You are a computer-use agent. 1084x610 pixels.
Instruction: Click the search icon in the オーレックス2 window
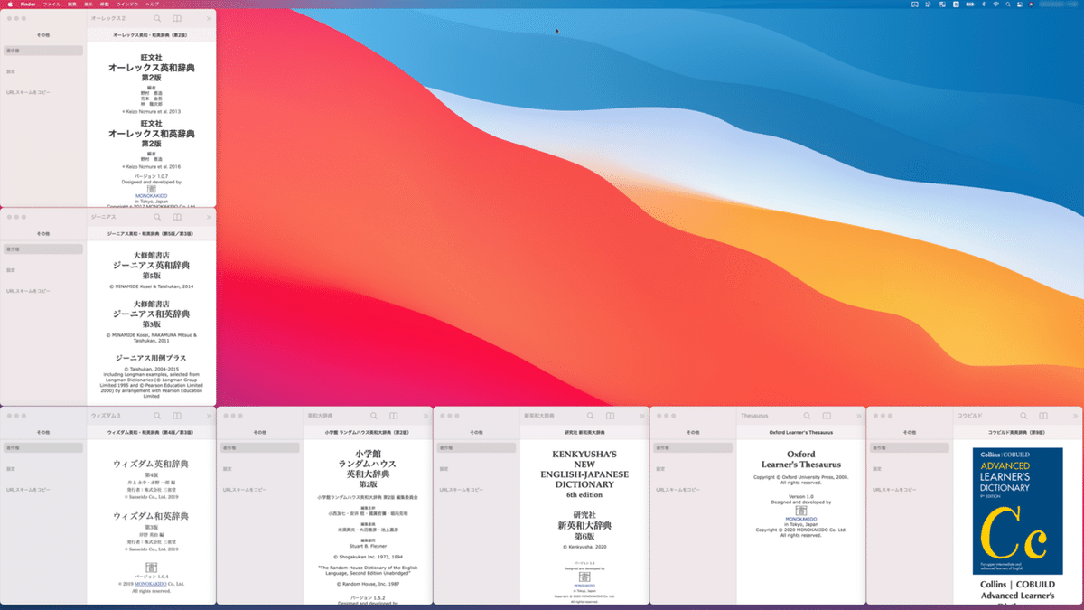(157, 18)
